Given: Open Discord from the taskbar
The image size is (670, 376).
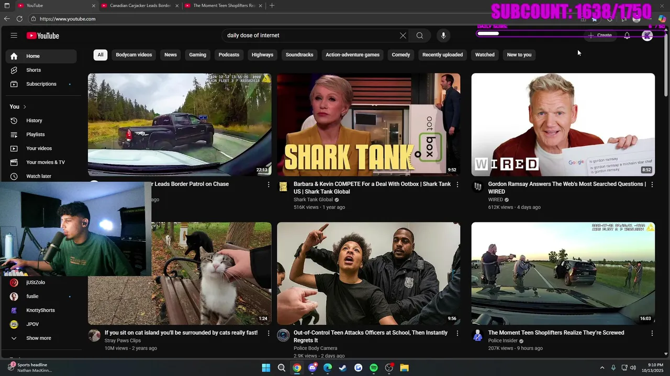Looking at the screenshot, I should (312, 368).
